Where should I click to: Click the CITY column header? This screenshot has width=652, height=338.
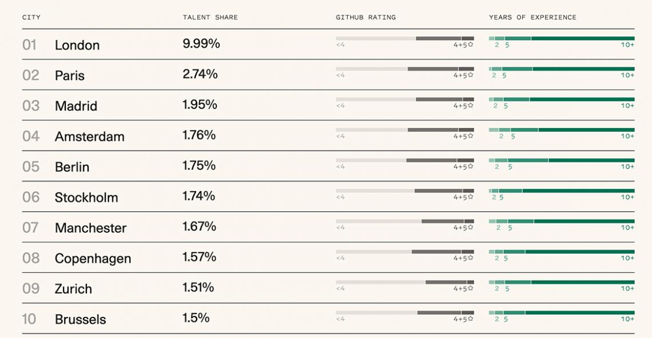click(x=31, y=18)
